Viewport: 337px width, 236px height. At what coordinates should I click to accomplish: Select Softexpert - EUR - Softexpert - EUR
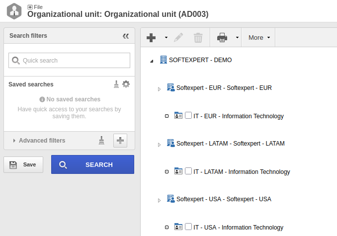pyautogui.click(x=224, y=88)
